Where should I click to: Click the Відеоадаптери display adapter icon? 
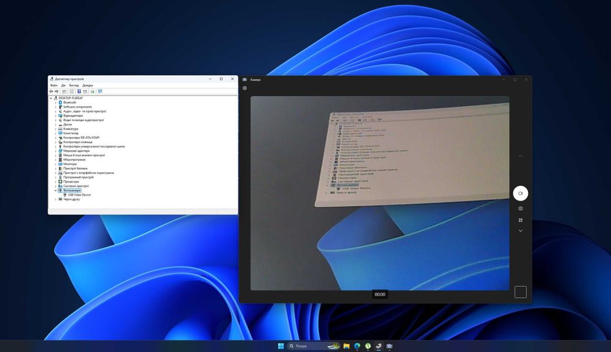pyautogui.click(x=60, y=116)
